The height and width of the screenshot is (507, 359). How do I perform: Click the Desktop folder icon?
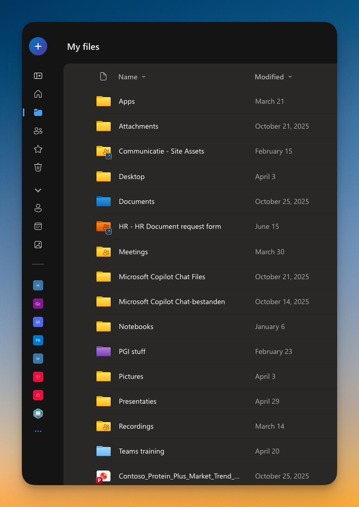tap(104, 176)
